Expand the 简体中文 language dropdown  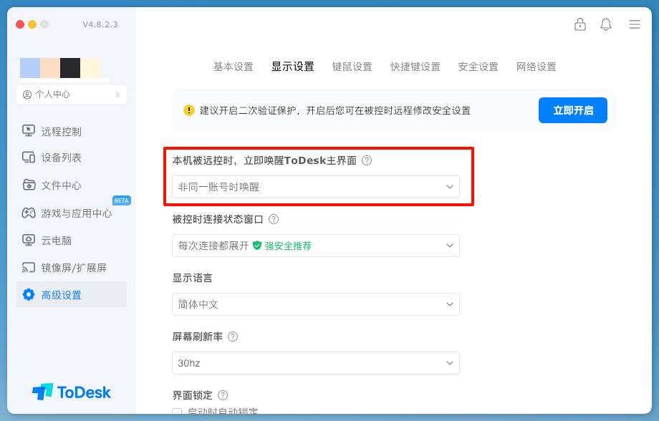316,304
